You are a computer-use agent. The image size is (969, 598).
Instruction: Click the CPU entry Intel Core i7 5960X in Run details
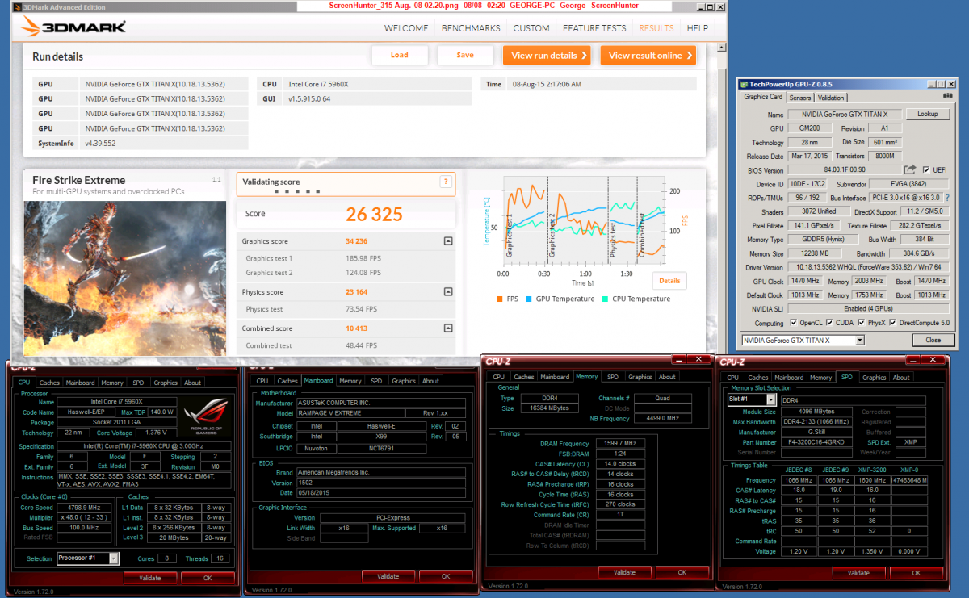coord(319,84)
